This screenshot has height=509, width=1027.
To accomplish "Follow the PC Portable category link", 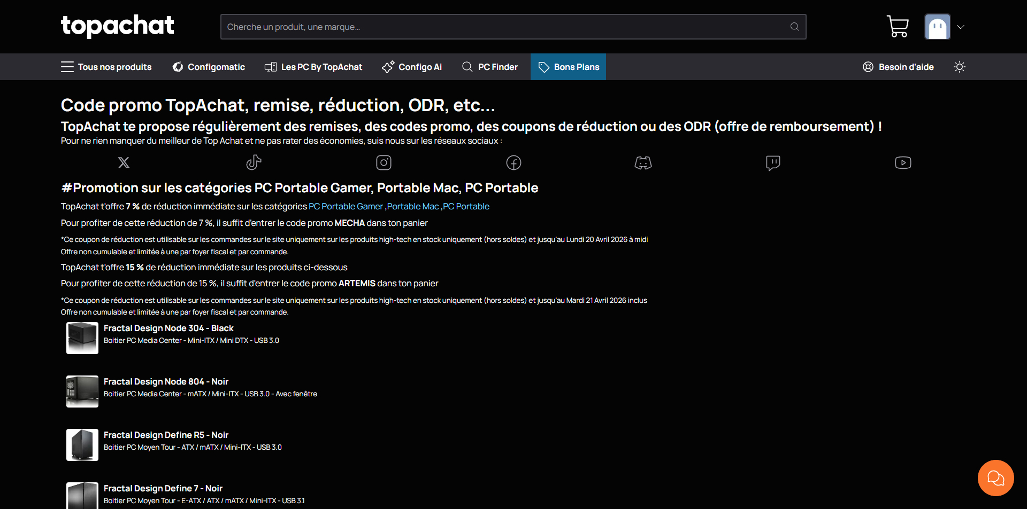I will pyautogui.click(x=466, y=206).
